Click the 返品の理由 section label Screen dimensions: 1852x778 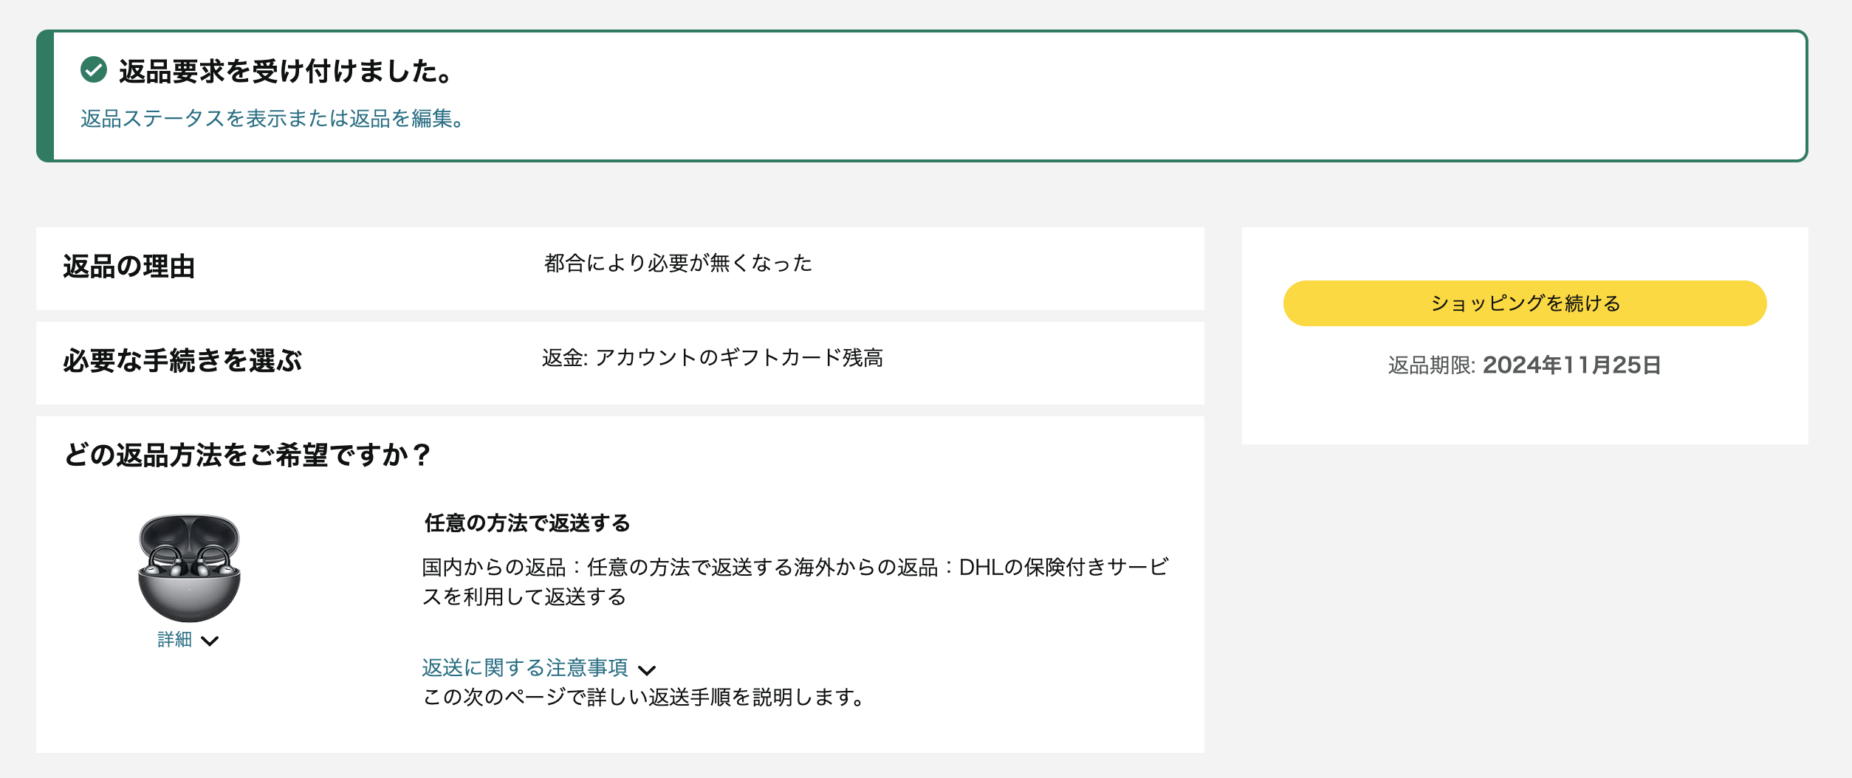[129, 266]
